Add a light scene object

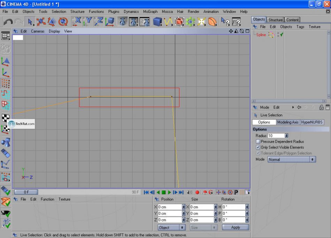tap(201, 22)
